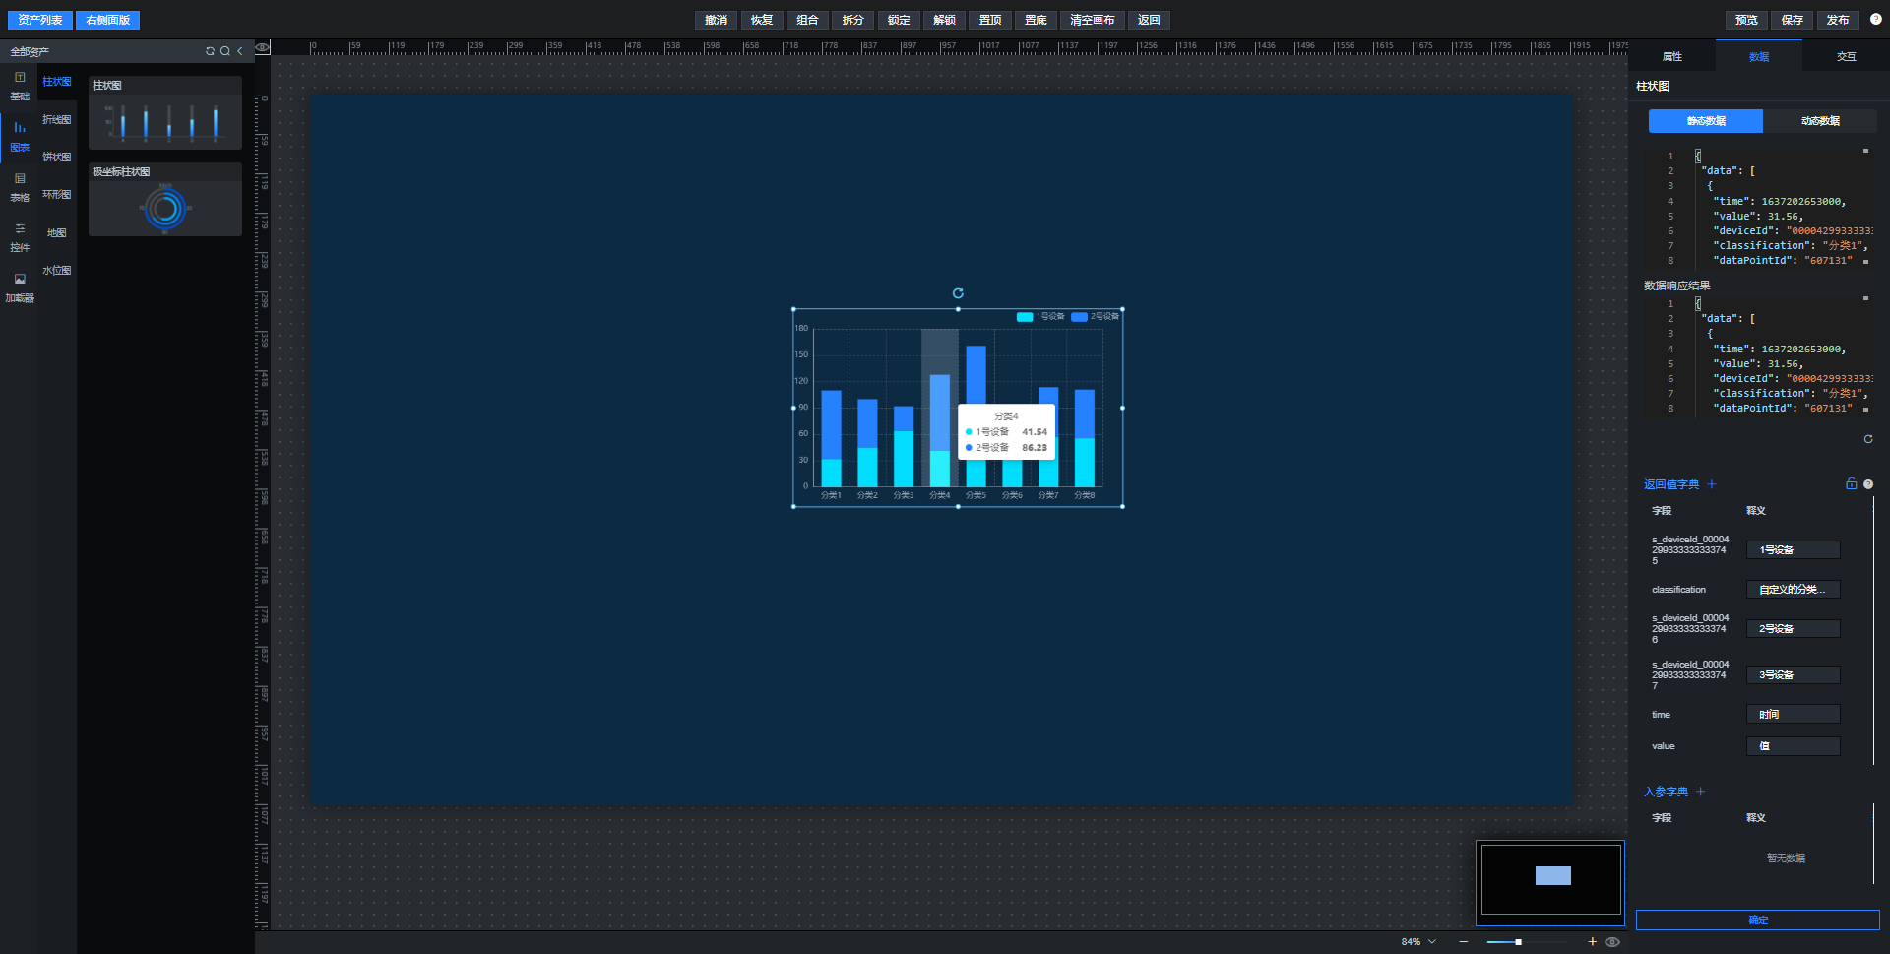This screenshot has width=1890, height=954.
Task: Switch to 动态数据 mode
Action: click(x=1820, y=121)
